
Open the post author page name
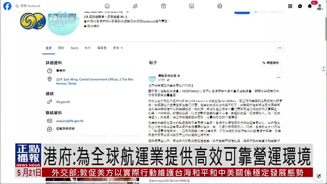tap(167, 76)
